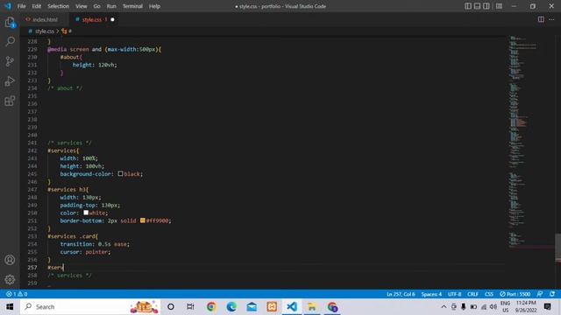The width and height of the screenshot is (561, 315).
Task: Click the taskbar clock 11:24 PM
Action: tap(526, 307)
